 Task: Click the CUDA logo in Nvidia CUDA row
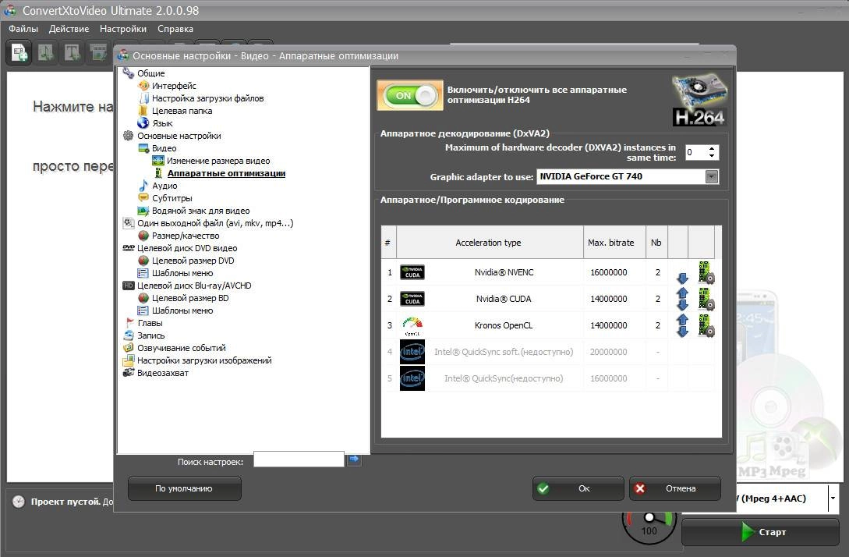(x=412, y=299)
